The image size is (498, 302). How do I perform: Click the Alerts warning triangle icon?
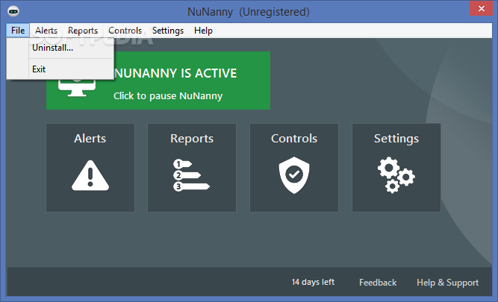90,175
